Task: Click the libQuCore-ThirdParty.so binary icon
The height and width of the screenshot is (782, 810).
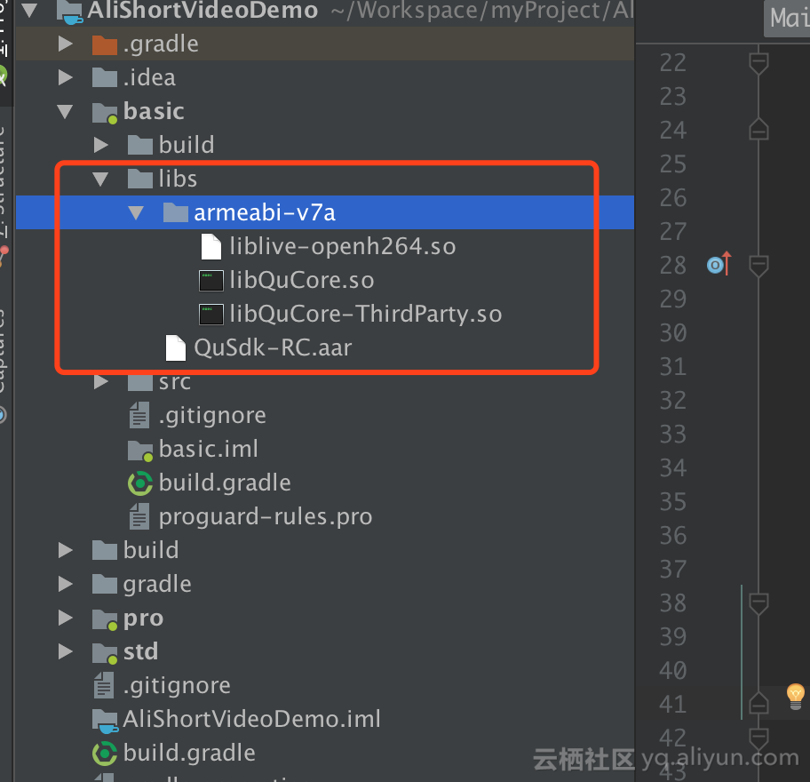Action: (211, 315)
